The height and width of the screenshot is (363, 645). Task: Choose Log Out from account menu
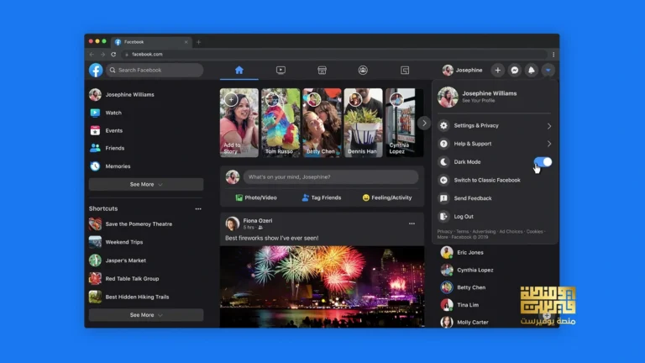[x=464, y=216]
